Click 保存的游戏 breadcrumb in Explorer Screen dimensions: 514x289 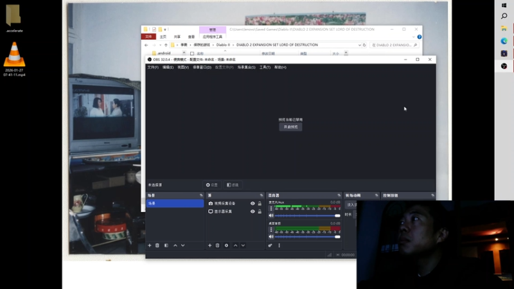coord(201,45)
